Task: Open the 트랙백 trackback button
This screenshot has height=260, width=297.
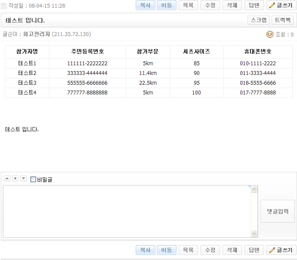Action: click(282, 20)
